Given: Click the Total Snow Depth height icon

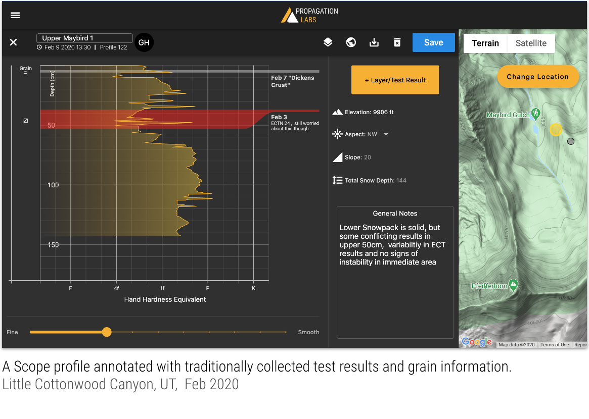Looking at the screenshot, I should point(337,180).
